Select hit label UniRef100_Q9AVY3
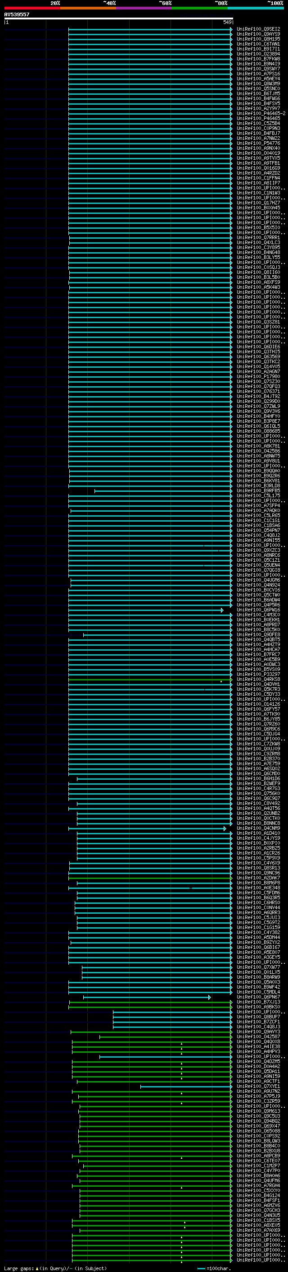This screenshot has height=1272, width=288. pos(258,1031)
